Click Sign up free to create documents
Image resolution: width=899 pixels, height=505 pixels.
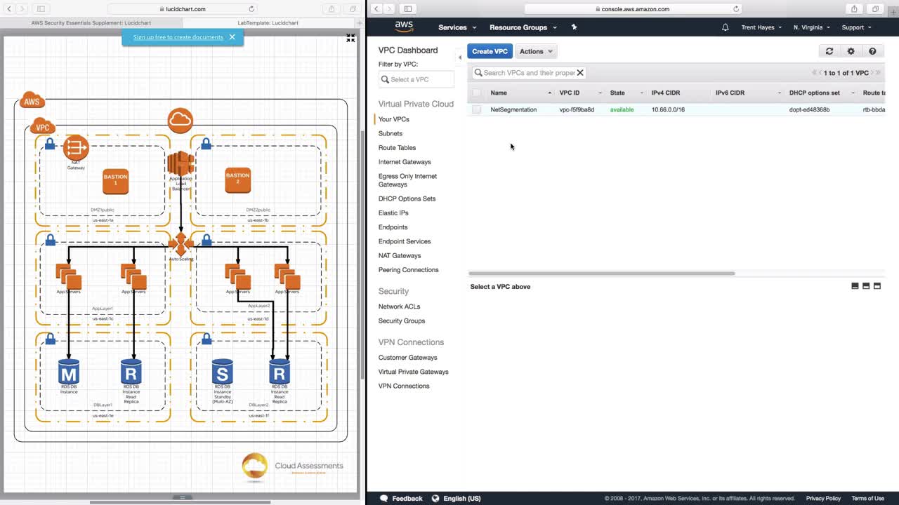[178, 37]
